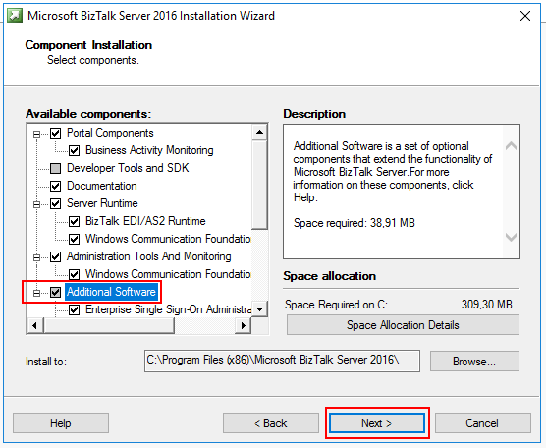Viewport: 546px width, 448px height.
Task: Select Developer Tools and SDK item
Action: pos(128,168)
